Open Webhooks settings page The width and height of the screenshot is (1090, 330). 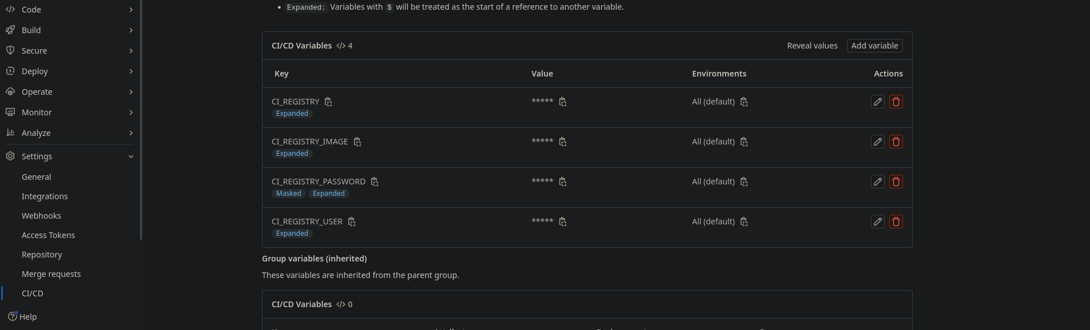point(41,216)
